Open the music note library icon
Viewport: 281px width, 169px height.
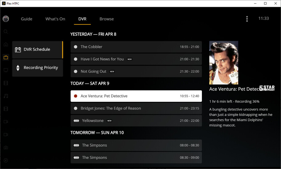[x=6, y=96]
